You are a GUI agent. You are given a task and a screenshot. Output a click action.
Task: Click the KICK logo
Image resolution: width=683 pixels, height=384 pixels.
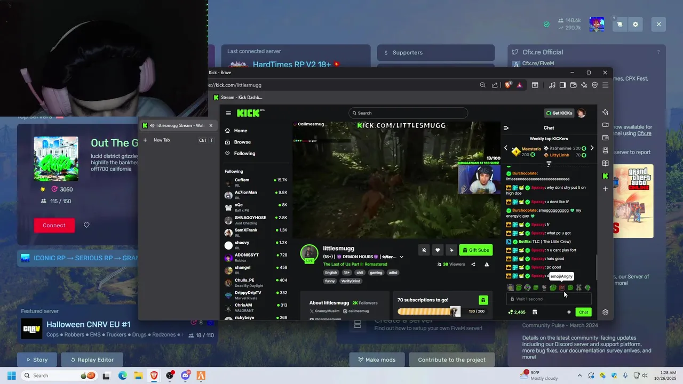click(x=250, y=113)
